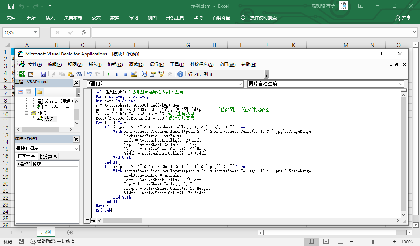Toggle Folders view in project pane

40,92
